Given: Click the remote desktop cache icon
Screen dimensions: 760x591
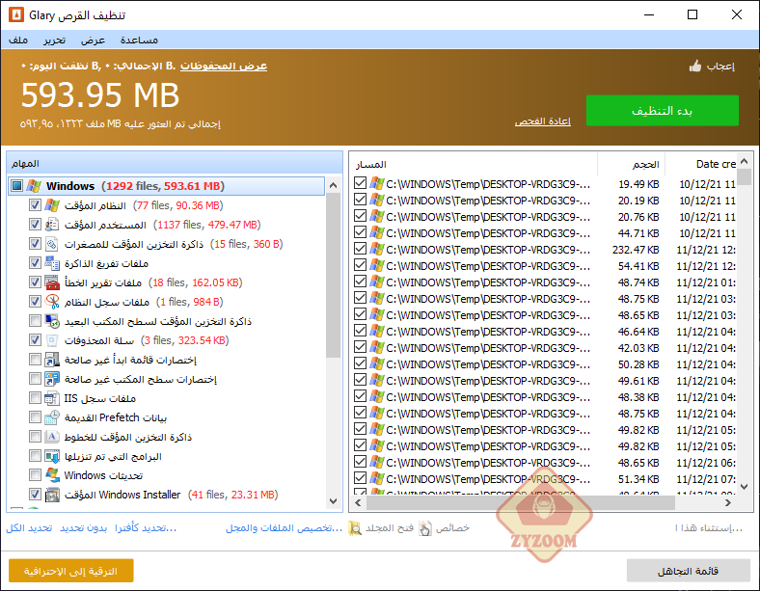Looking at the screenshot, I should 52,321.
